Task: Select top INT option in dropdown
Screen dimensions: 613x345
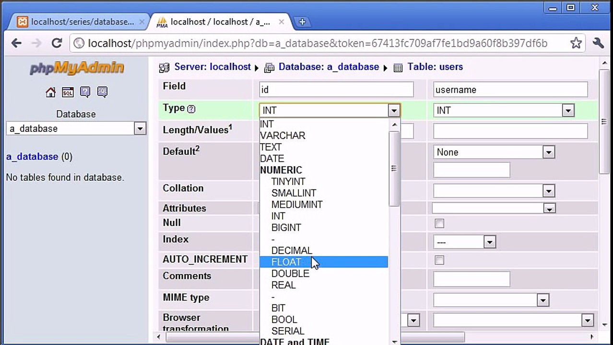Action: coord(324,124)
